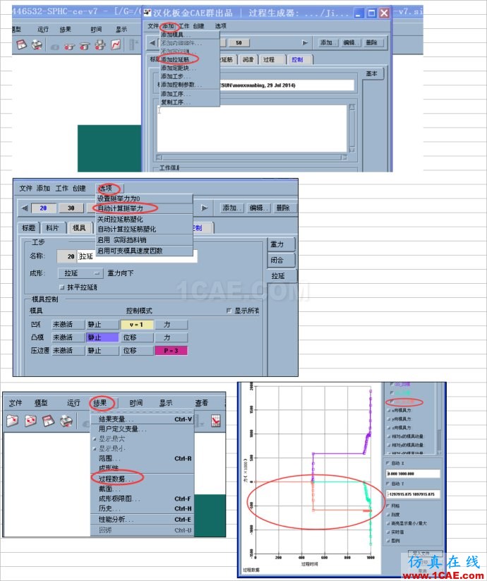Toggle the 图例 legend checkbox
487x581 pixels.
click(388, 541)
